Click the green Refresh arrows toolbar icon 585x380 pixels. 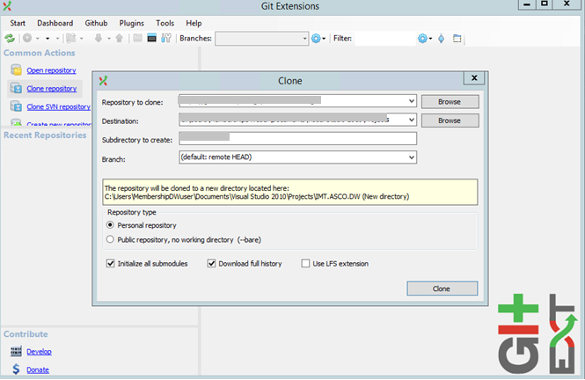10,38
